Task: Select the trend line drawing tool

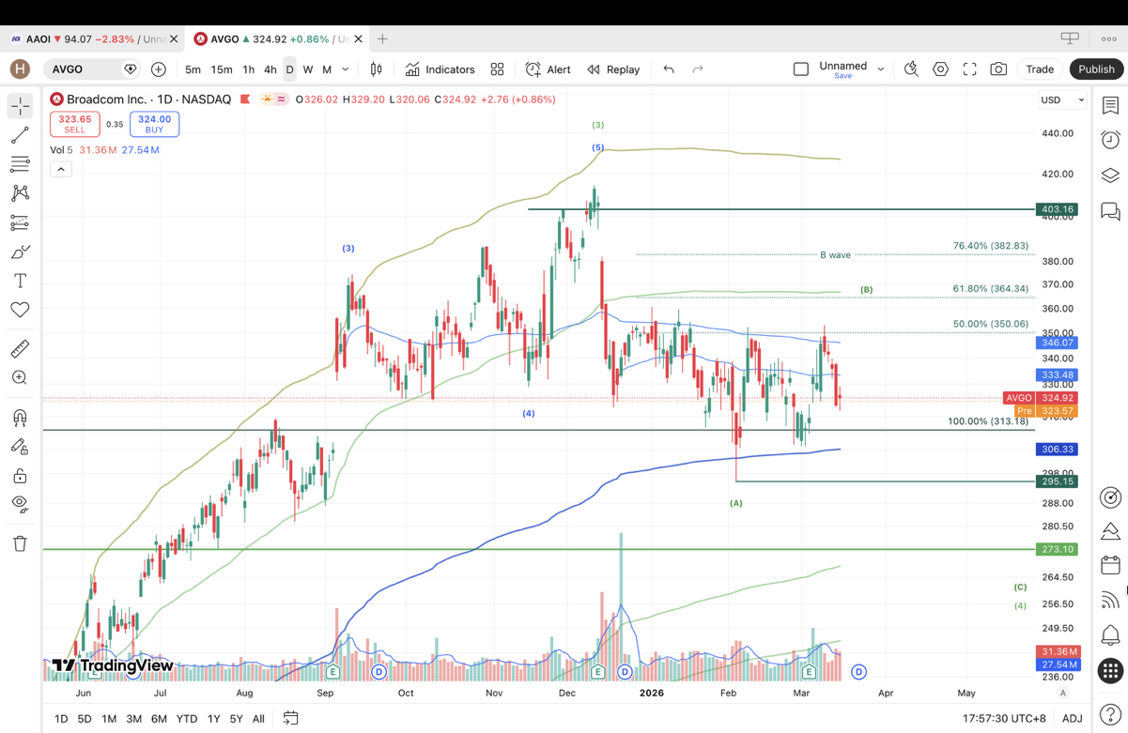Action: [x=20, y=136]
